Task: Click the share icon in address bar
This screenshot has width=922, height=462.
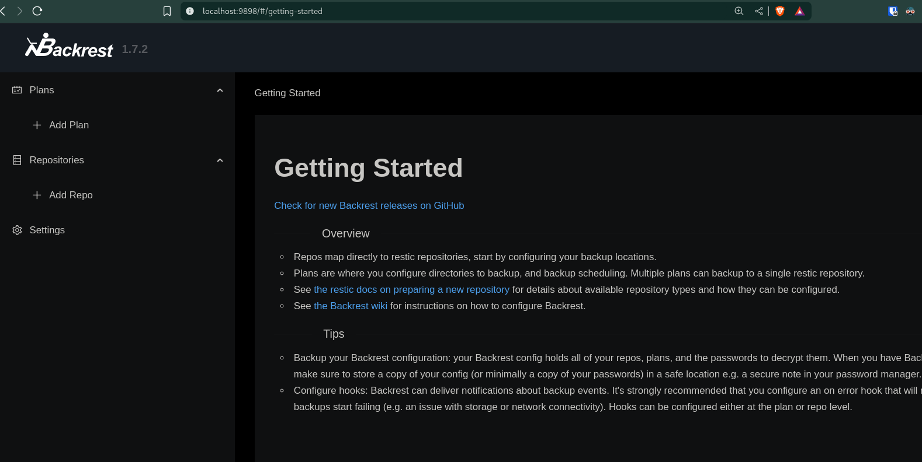Action: coord(759,11)
